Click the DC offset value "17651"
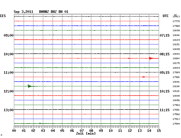 [x=176, y=110]
